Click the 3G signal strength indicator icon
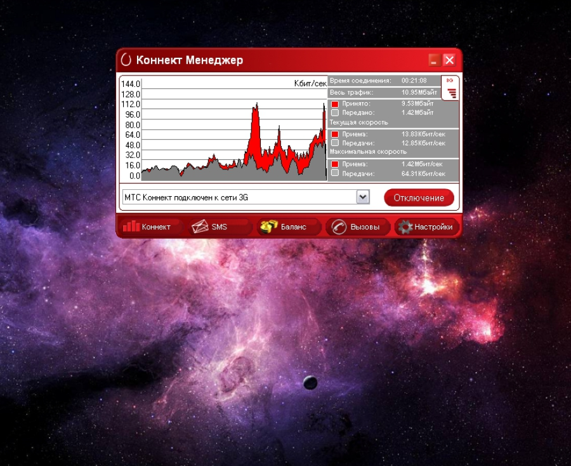 (450, 88)
